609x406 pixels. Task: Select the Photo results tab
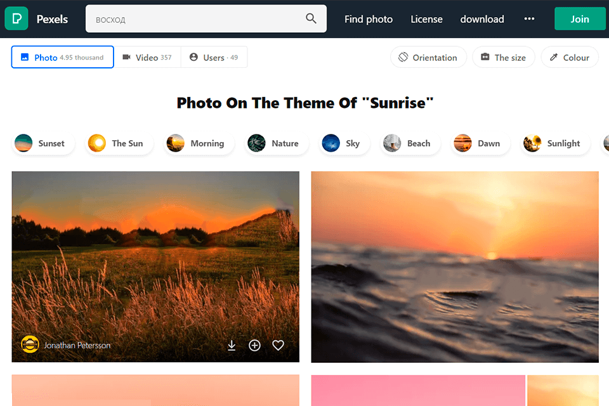(62, 56)
